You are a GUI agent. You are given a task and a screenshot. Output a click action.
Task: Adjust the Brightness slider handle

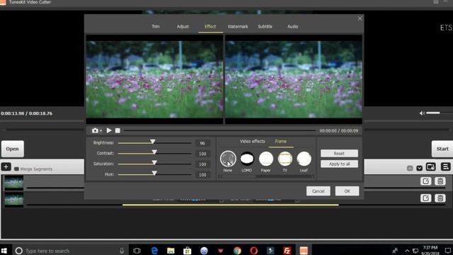153,142
